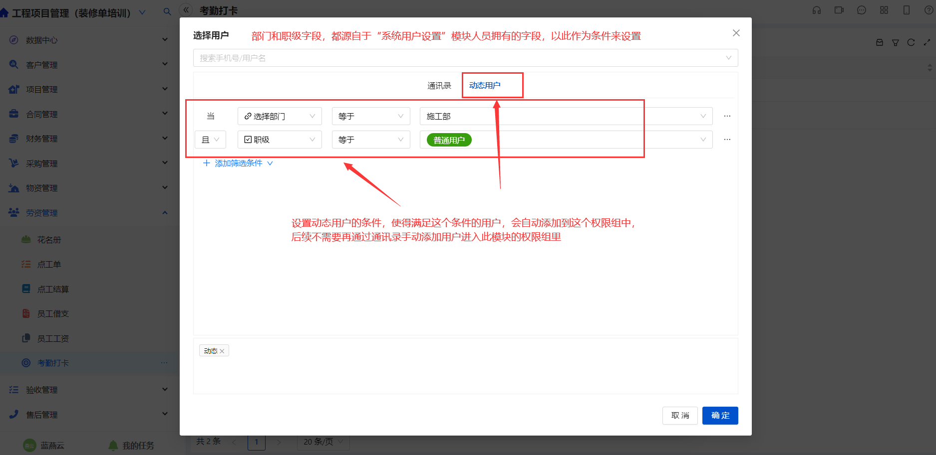
Task: Open more options for 职级 condition row
Action: [x=727, y=140]
